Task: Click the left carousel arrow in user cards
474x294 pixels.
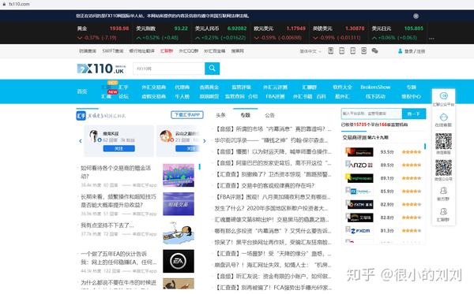Action: click(80, 141)
